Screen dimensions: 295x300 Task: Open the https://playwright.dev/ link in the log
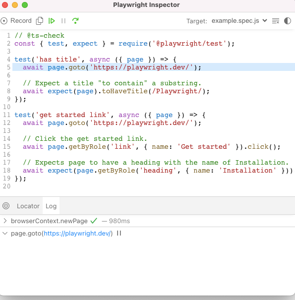77,234
